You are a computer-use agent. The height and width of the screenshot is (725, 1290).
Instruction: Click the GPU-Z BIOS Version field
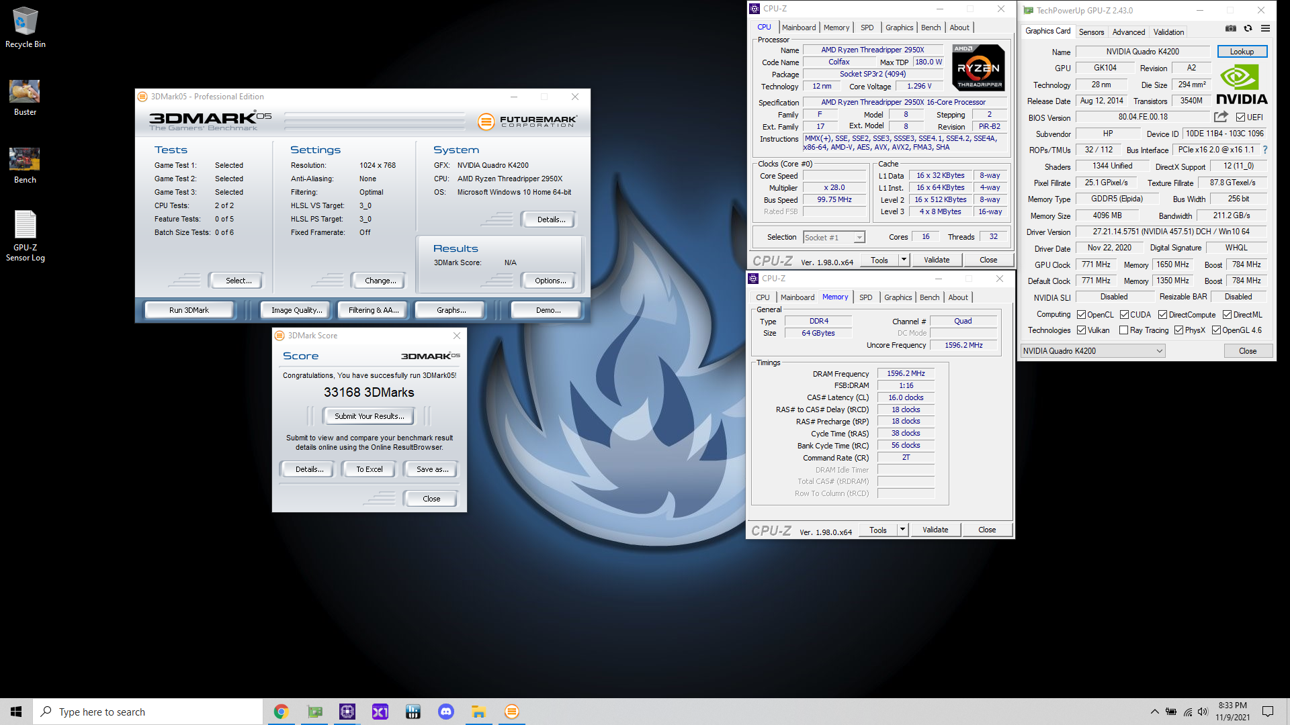[1142, 117]
